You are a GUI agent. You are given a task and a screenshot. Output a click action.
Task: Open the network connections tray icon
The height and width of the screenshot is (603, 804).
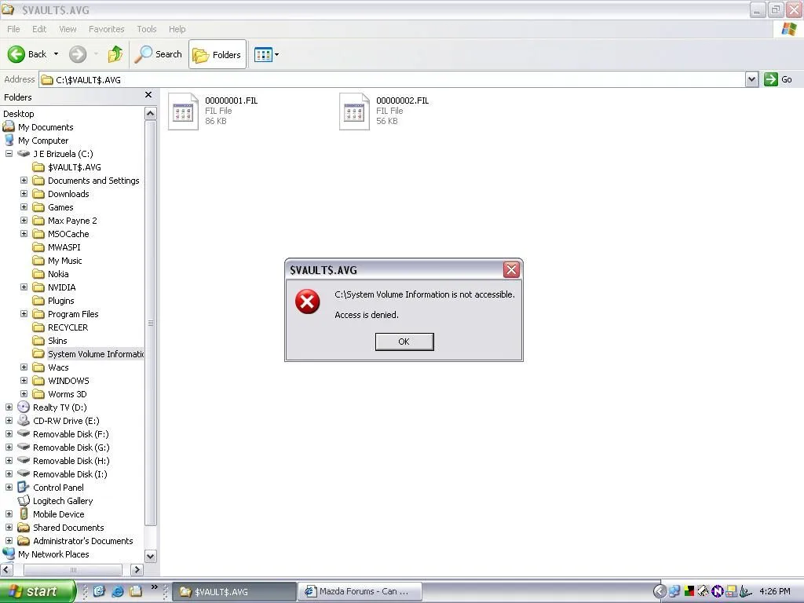point(674,591)
